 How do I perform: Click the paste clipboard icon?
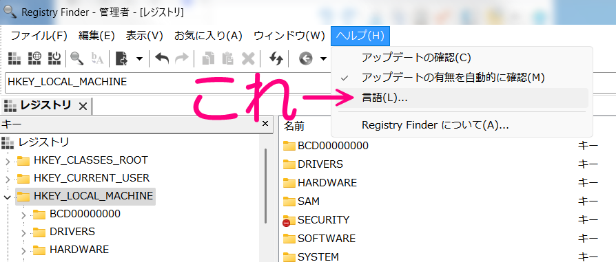(227, 59)
